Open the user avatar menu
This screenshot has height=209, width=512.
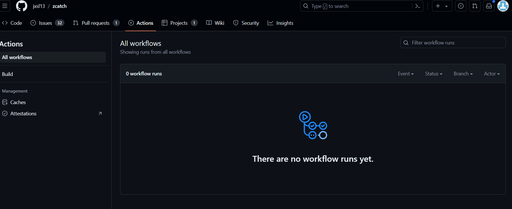[503, 6]
